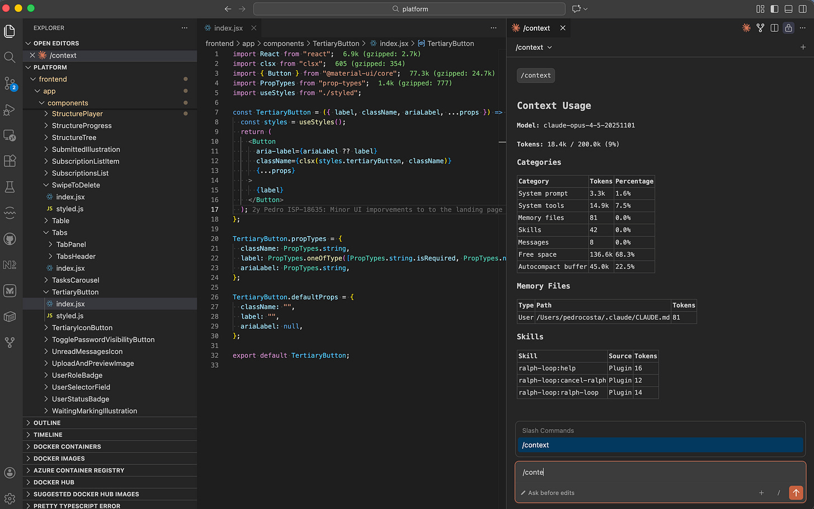Click the platform search bar in title
This screenshot has width=814, height=509.
pos(409,9)
